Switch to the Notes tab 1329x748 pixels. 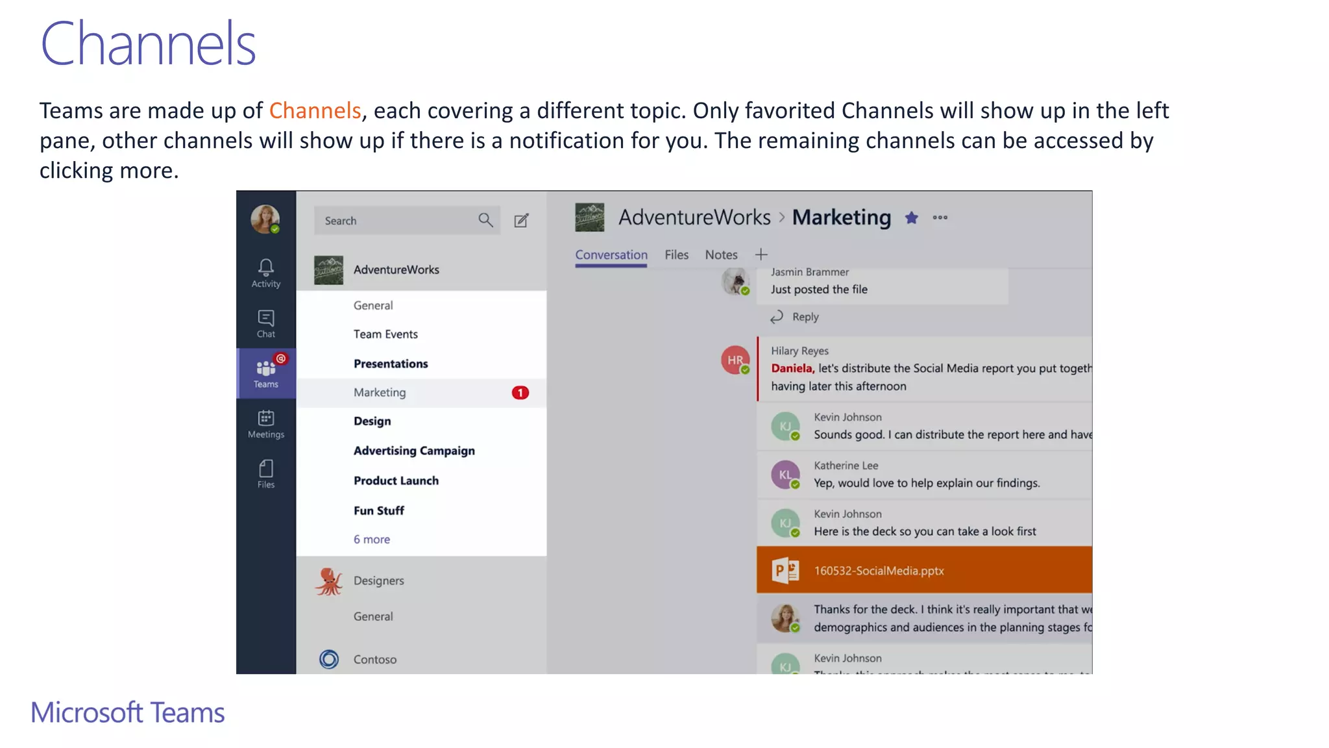click(721, 255)
